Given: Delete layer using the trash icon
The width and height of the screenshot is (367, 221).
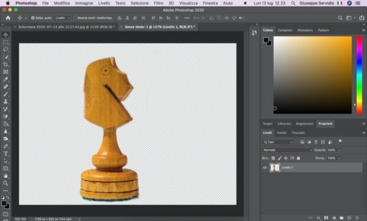Looking at the screenshot, I should [x=357, y=217].
